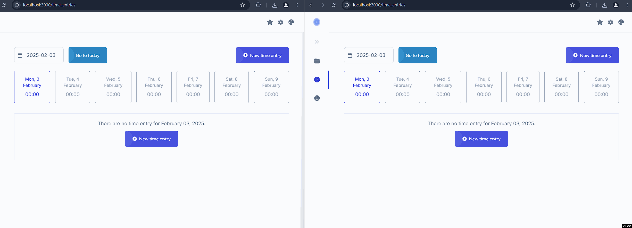Open downloads icon in right browser
Viewport: 632px width, 228px height.
605,5
